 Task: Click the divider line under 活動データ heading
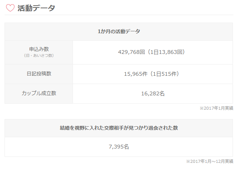pos(119,15)
